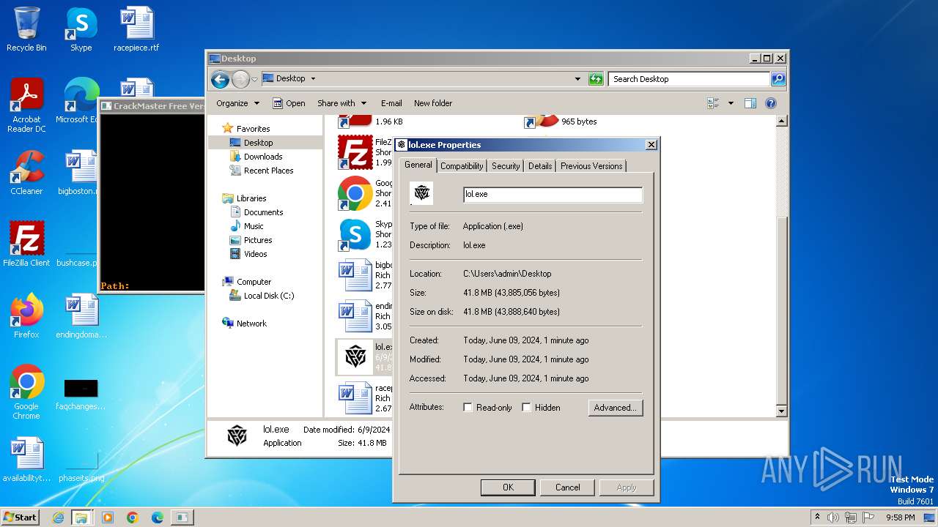Click the volume icon in system tray
This screenshot has height=527, width=938.
[833, 517]
